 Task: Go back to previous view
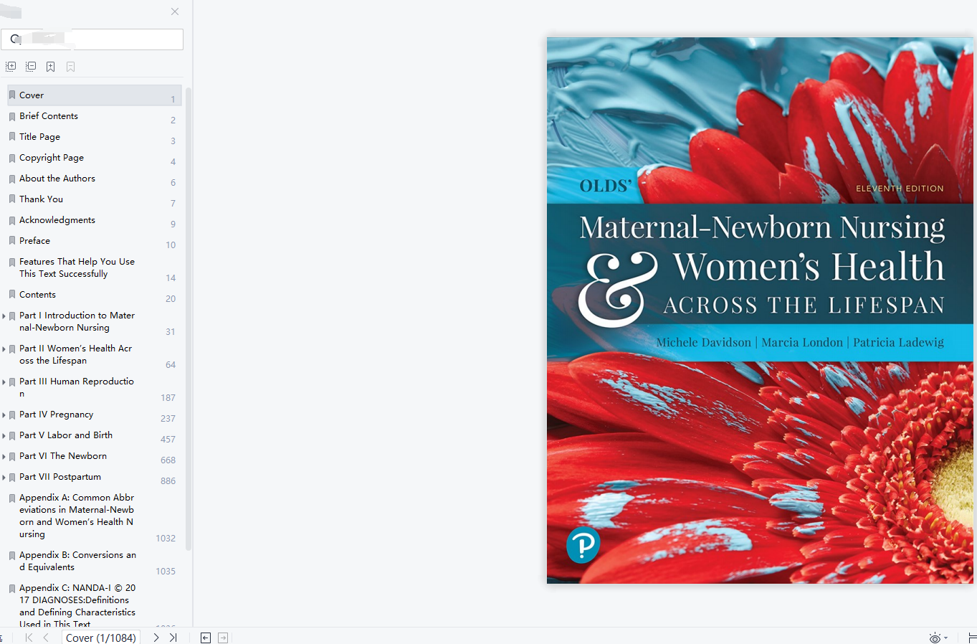[206, 638]
